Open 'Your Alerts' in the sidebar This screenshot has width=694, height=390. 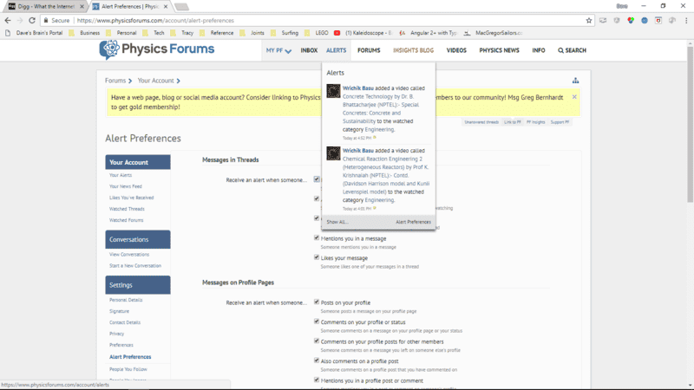121,176
